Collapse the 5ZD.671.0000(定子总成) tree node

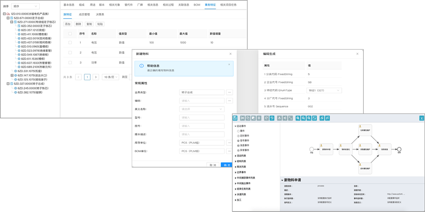[x=8, y=18]
